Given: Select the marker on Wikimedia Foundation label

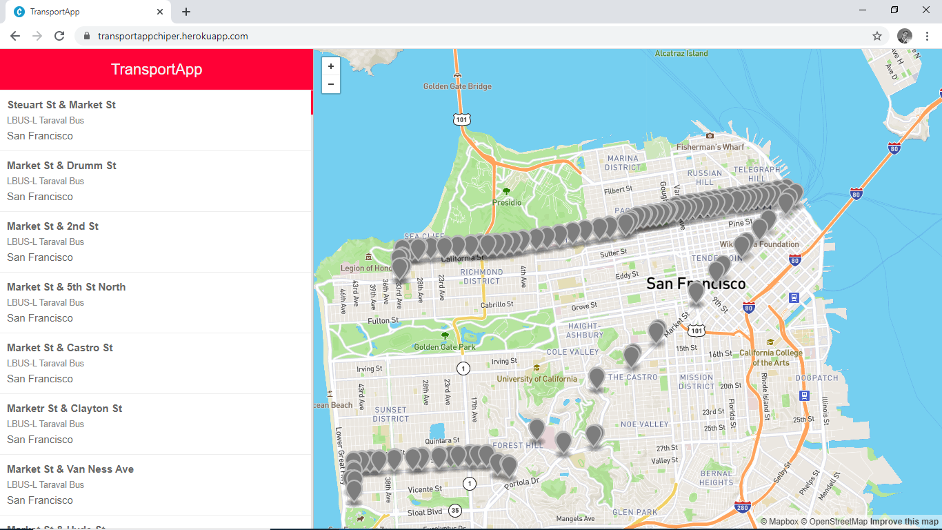Looking at the screenshot, I should click(742, 246).
